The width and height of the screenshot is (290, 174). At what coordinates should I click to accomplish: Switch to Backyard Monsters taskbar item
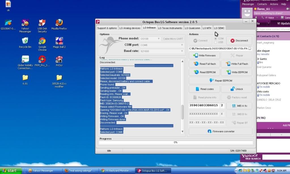pos(117,171)
